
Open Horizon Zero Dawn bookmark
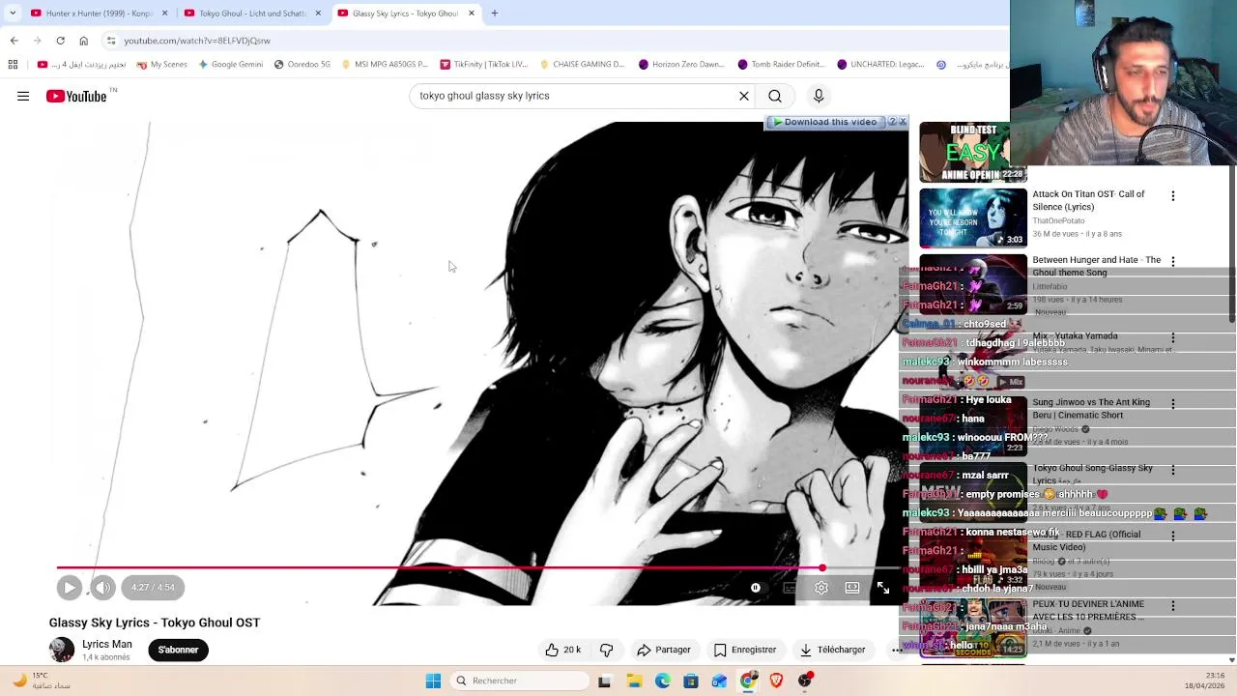coord(681,65)
